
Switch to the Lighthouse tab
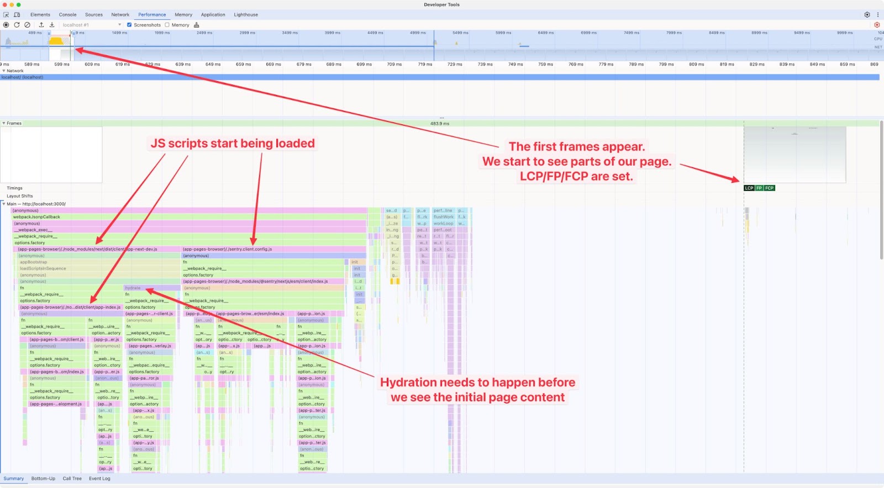click(246, 15)
